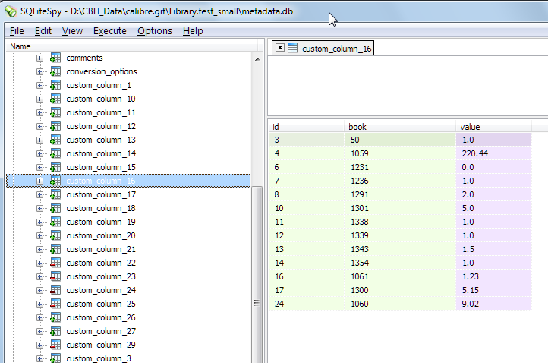This screenshot has width=548, height=363.
Task: Click the custom_column_14 table icon
Action: (x=55, y=153)
